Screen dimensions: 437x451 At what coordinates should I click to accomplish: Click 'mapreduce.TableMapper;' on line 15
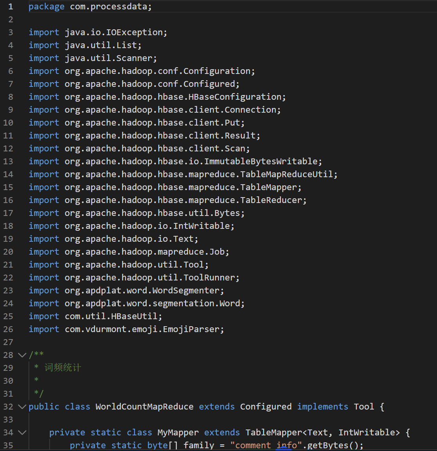[245, 187]
